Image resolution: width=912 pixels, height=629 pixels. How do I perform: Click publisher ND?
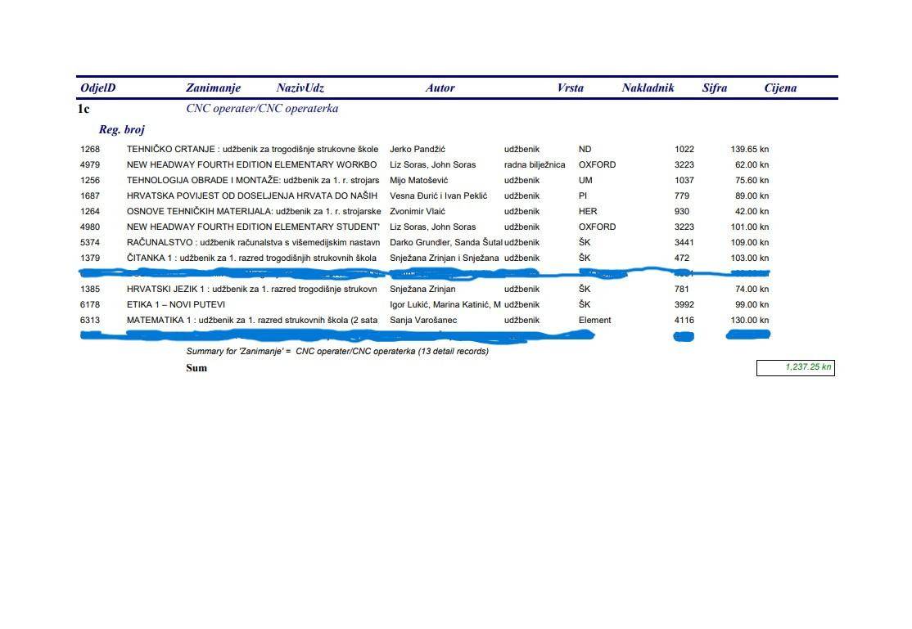(x=585, y=150)
